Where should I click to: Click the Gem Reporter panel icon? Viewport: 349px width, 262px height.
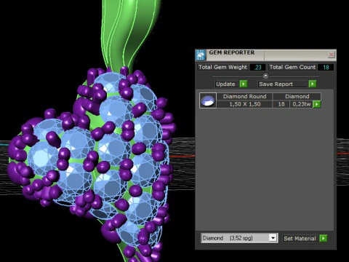[x=201, y=55]
